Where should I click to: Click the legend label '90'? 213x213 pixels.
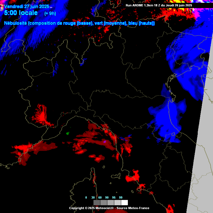click(x=107, y=197)
